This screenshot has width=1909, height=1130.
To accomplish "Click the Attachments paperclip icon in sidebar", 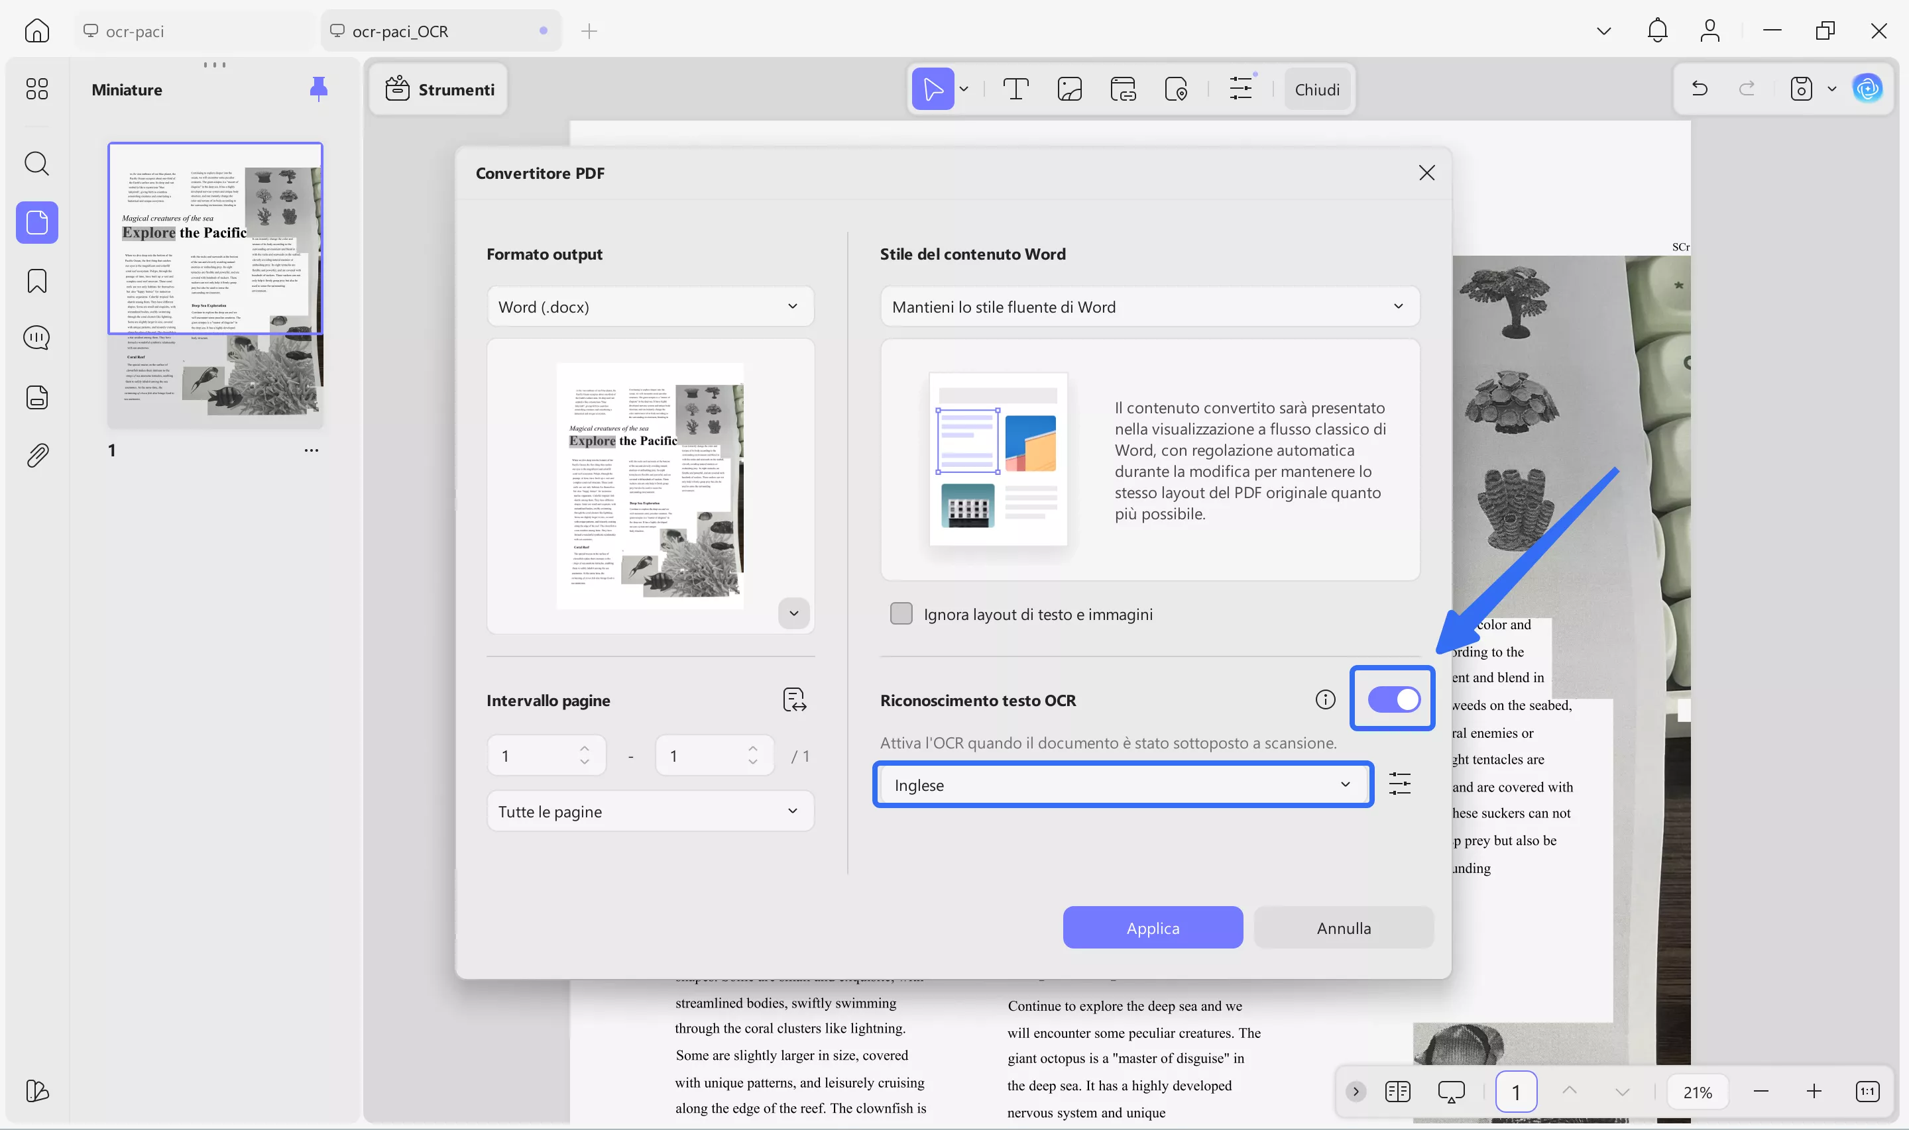I will [x=36, y=454].
